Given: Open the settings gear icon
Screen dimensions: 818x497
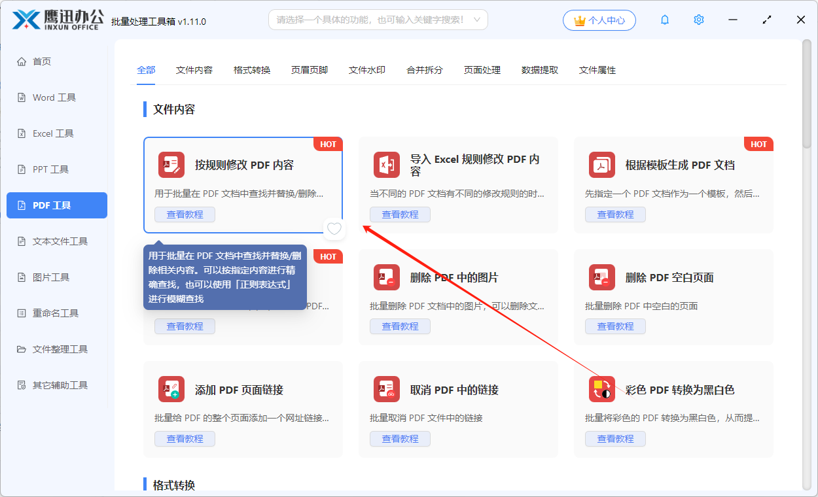Looking at the screenshot, I should 698,20.
